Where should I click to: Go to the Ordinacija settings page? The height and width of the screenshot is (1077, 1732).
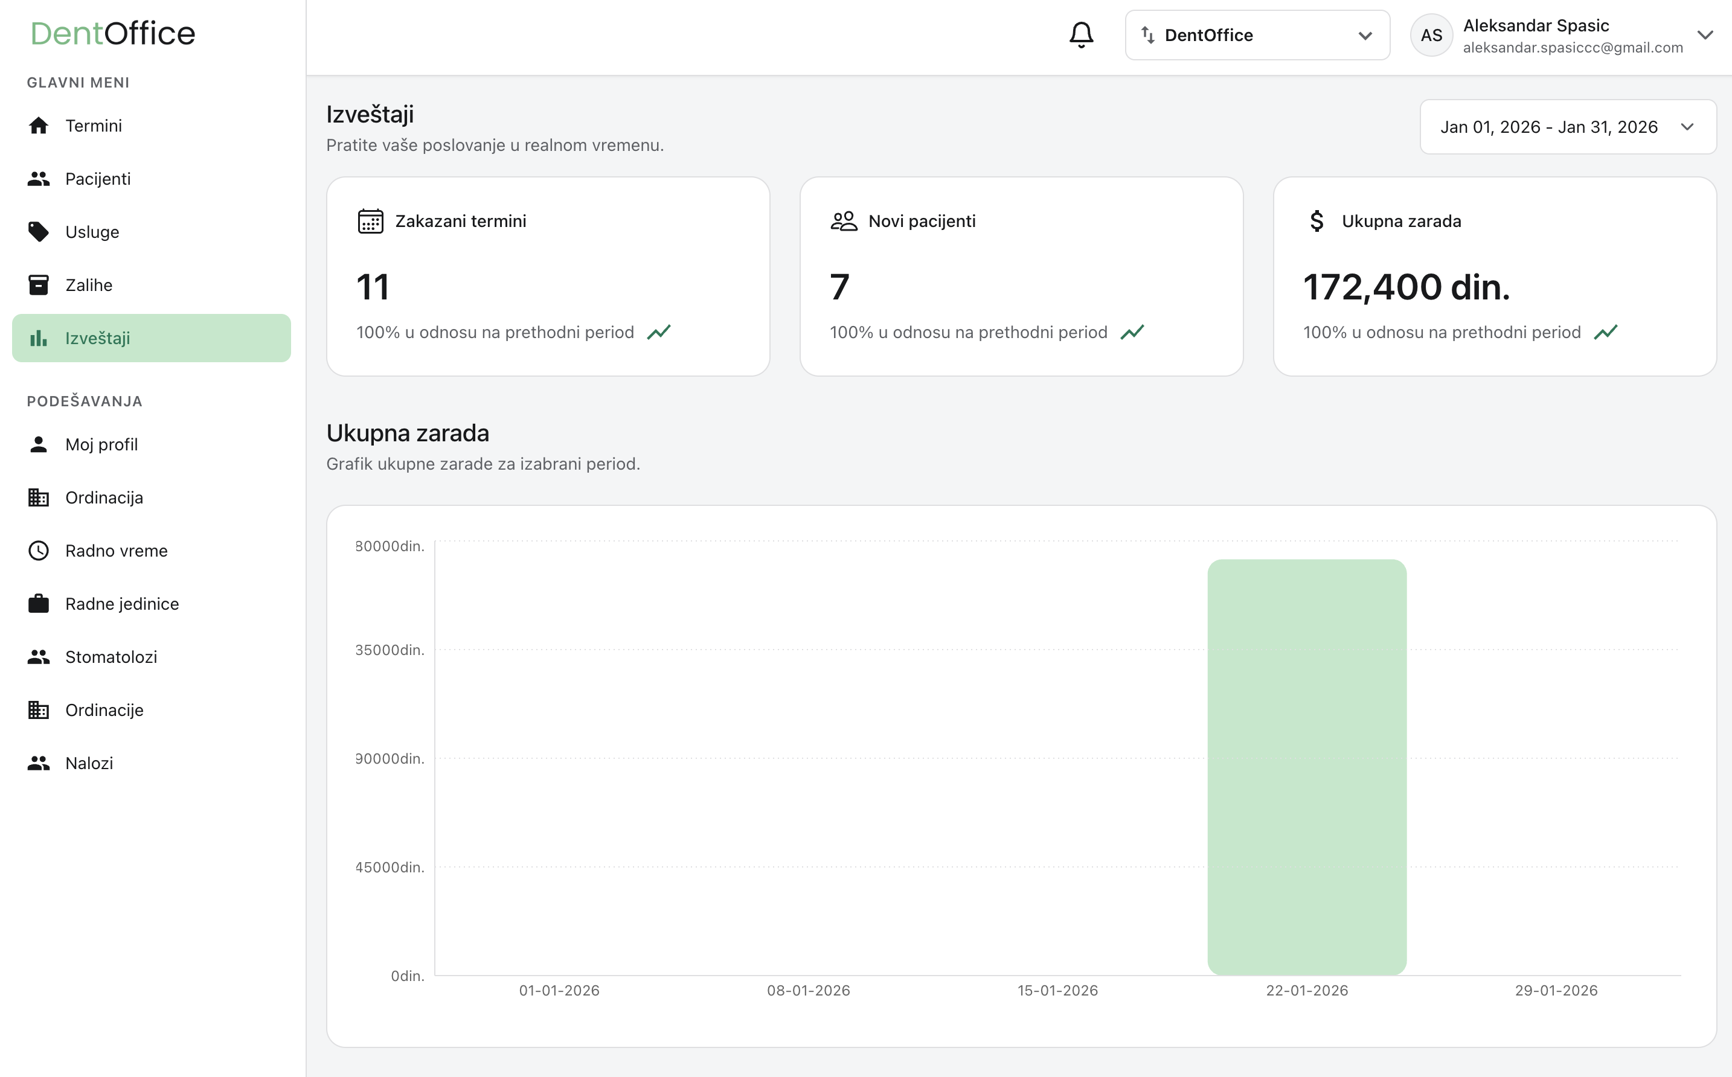pyautogui.click(x=104, y=497)
